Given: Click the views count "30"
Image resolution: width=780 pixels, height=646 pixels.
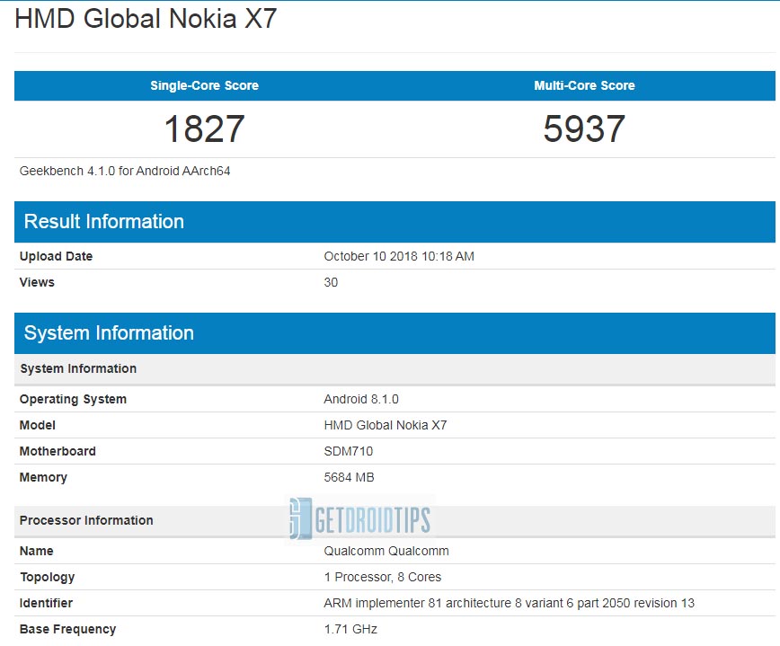Looking at the screenshot, I should (331, 282).
